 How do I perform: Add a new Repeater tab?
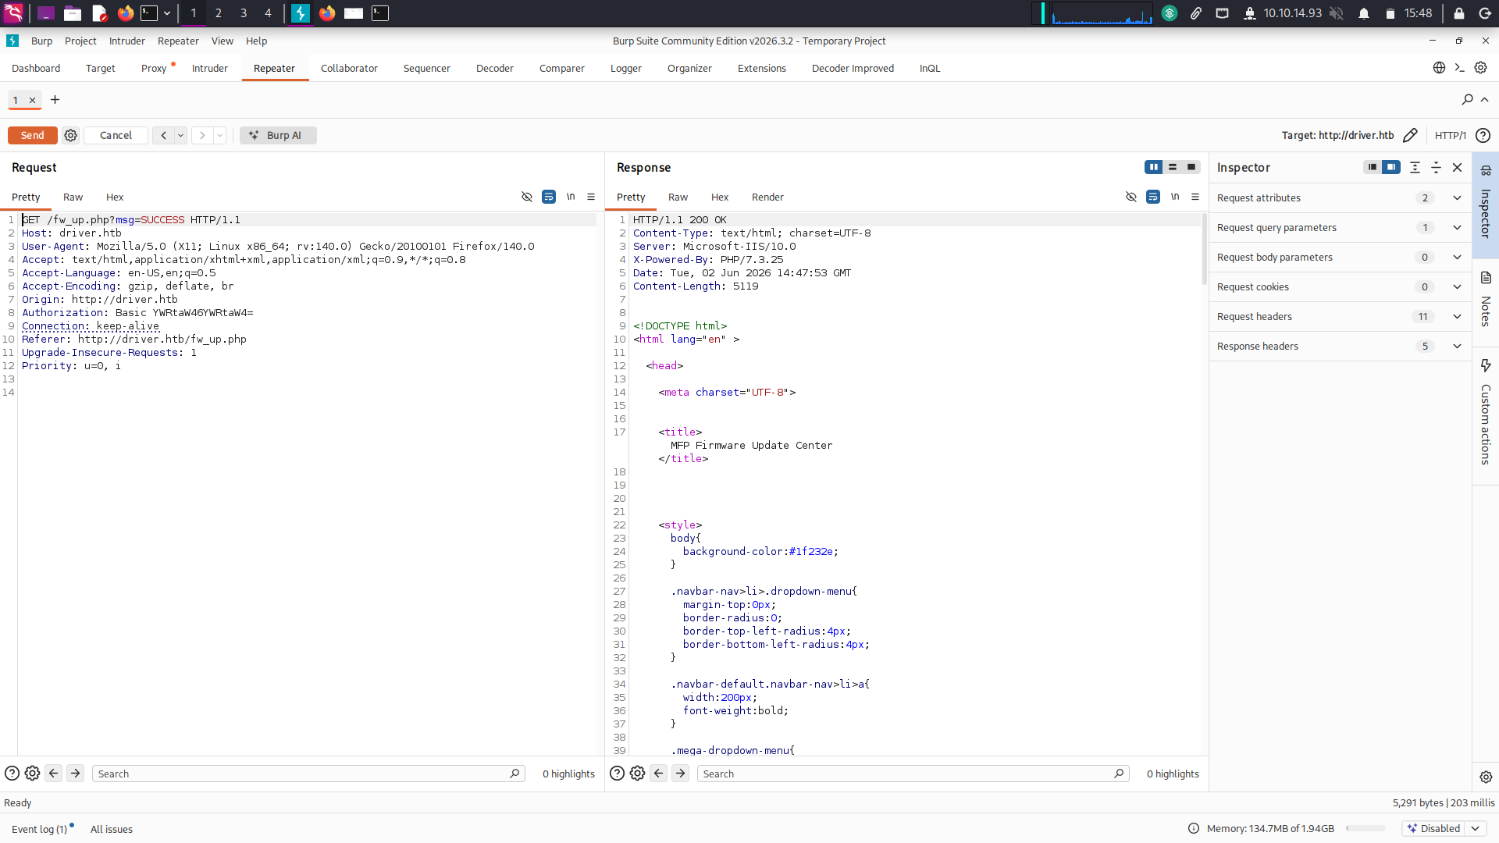tap(55, 99)
